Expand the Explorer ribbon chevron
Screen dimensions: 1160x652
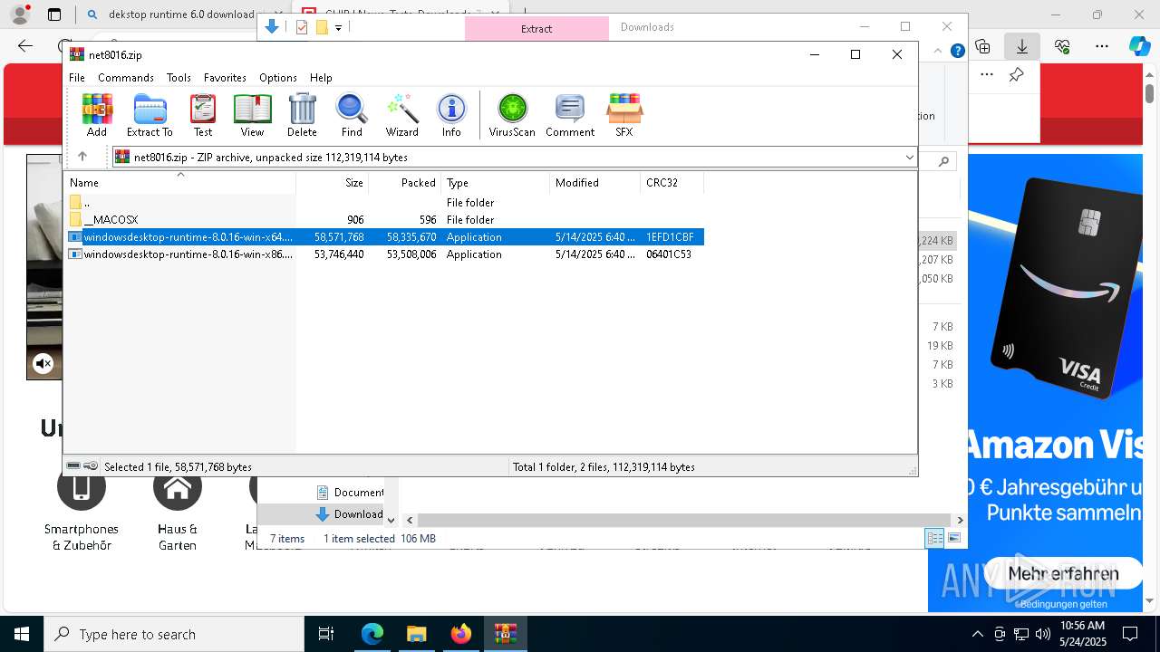click(940, 52)
